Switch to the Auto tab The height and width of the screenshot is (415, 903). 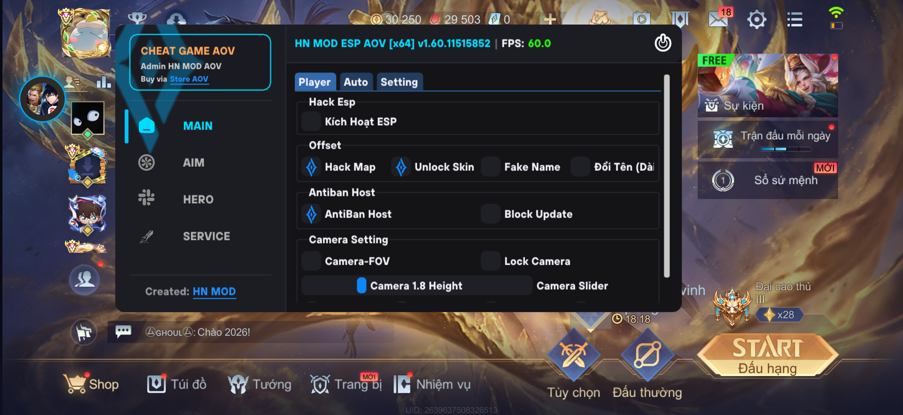pyautogui.click(x=355, y=82)
